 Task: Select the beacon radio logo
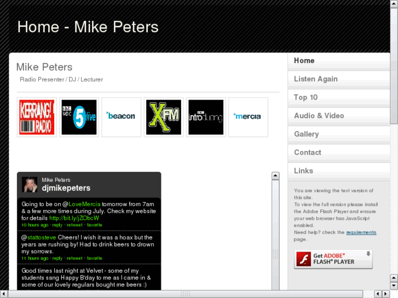[x=122, y=117]
